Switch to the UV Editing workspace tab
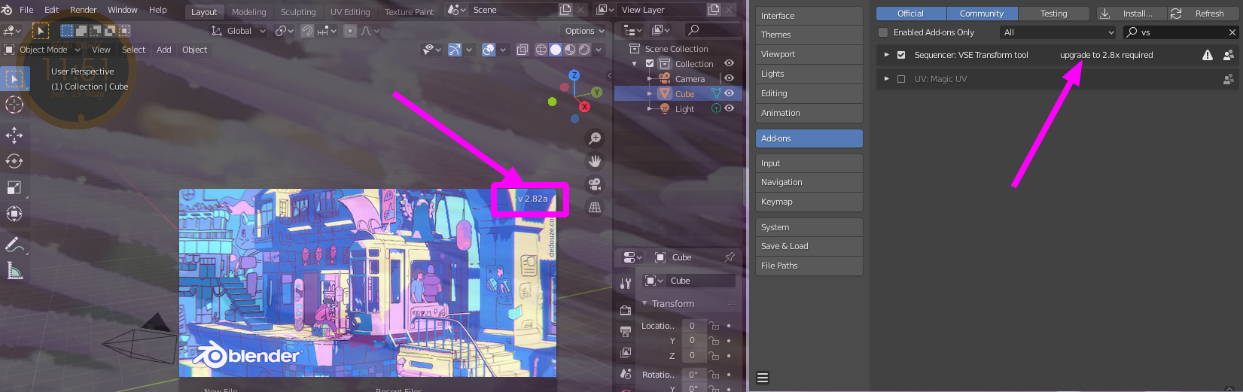The height and width of the screenshot is (392, 1243). coord(350,12)
